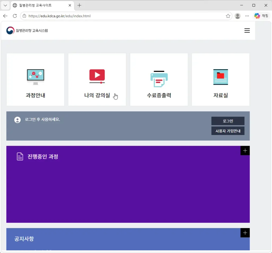Click the user avatar icon beside 로그인 후 사용하세요

point(17,120)
